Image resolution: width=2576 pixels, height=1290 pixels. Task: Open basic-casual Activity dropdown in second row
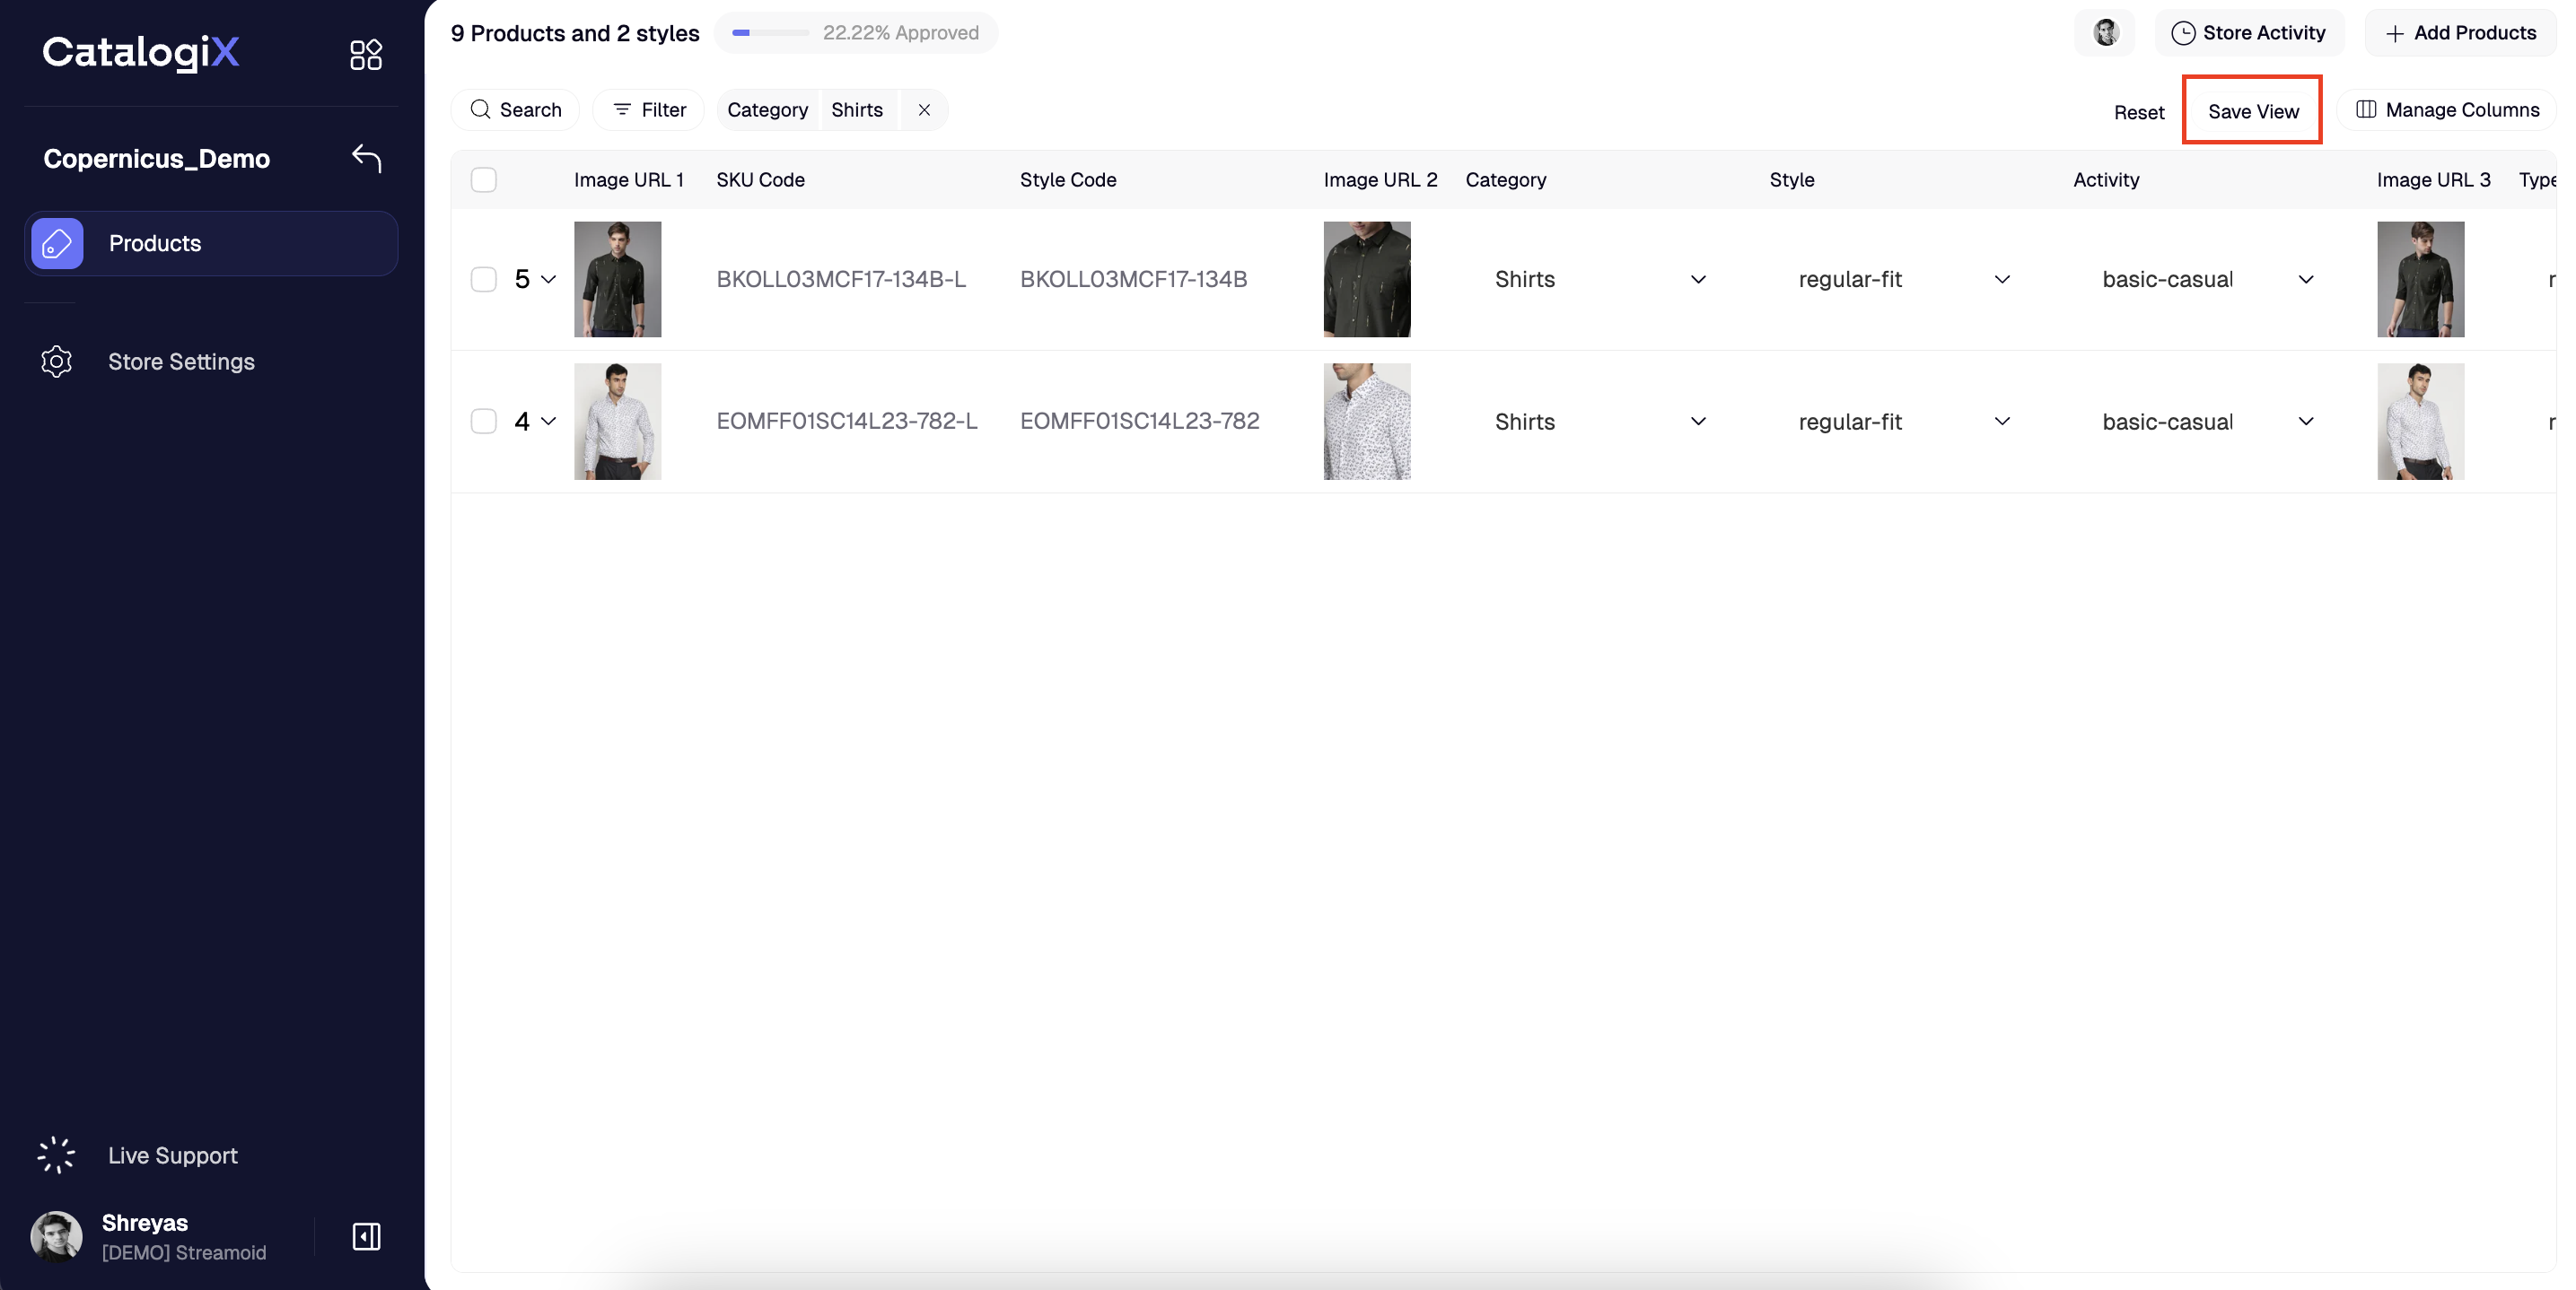2305,421
